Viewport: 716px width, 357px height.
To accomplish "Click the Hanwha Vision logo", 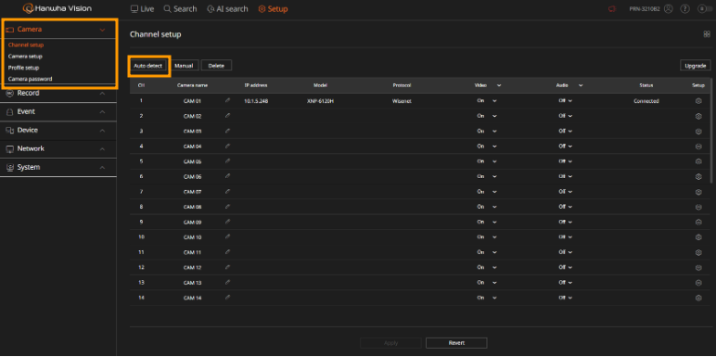I will click(58, 8).
